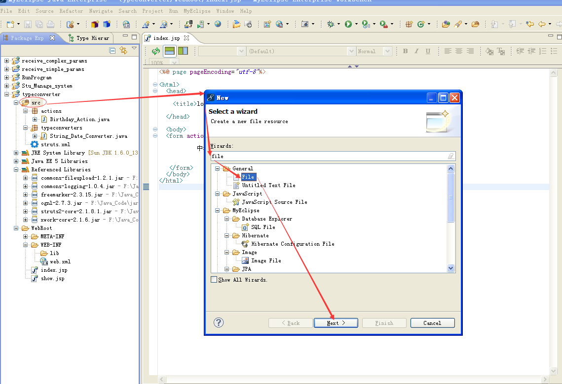Collapse the General folder in wizard tree

click(x=217, y=168)
